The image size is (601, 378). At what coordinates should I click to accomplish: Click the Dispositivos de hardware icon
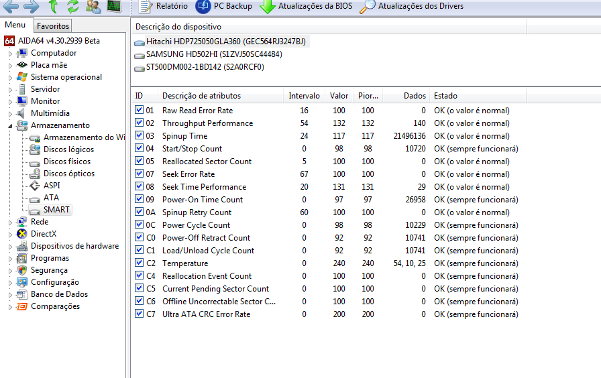click(22, 246)
